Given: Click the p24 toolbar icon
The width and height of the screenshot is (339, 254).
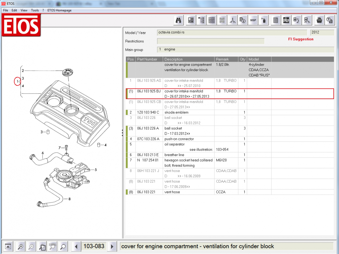Looking at the screenshot, I should coord(286,20).
